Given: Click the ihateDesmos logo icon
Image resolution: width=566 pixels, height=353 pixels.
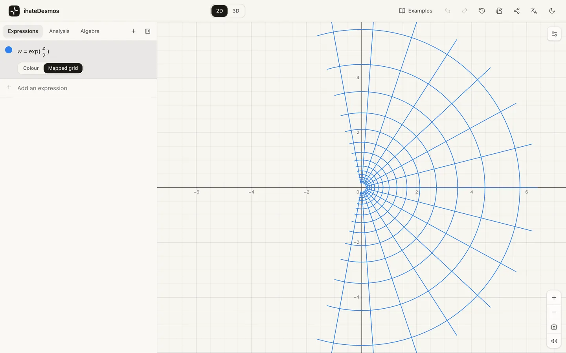Looking at the screenshot, I should tap(14, 11).
